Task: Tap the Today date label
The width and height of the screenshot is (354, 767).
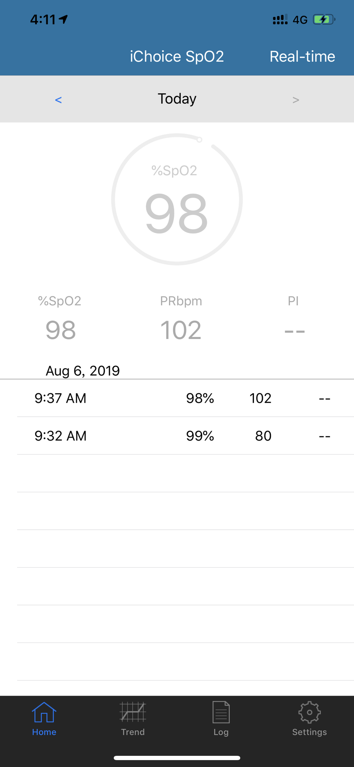Action: coord(177,99)
